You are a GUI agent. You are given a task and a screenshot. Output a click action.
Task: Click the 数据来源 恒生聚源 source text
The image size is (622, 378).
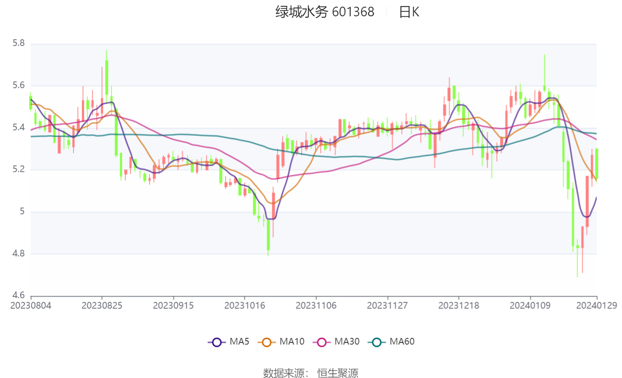pyautogui.click(x=311, y=373)
